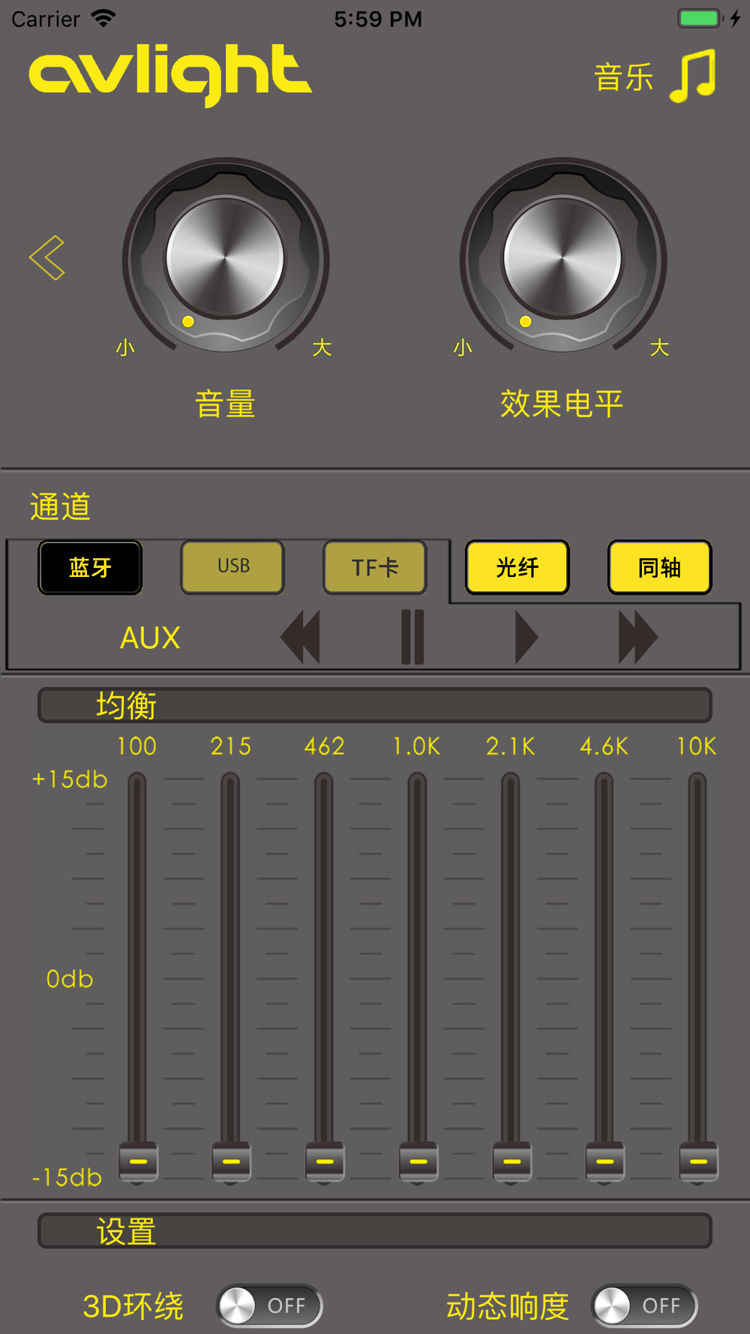The image size is (750, 1334).
Task: Click the rewind previous track button
Action: [300, 637]
